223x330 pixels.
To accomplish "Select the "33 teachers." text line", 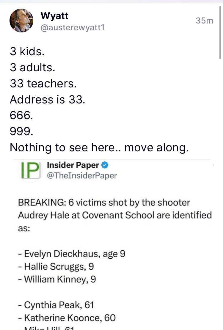I will tap(43, 84).
